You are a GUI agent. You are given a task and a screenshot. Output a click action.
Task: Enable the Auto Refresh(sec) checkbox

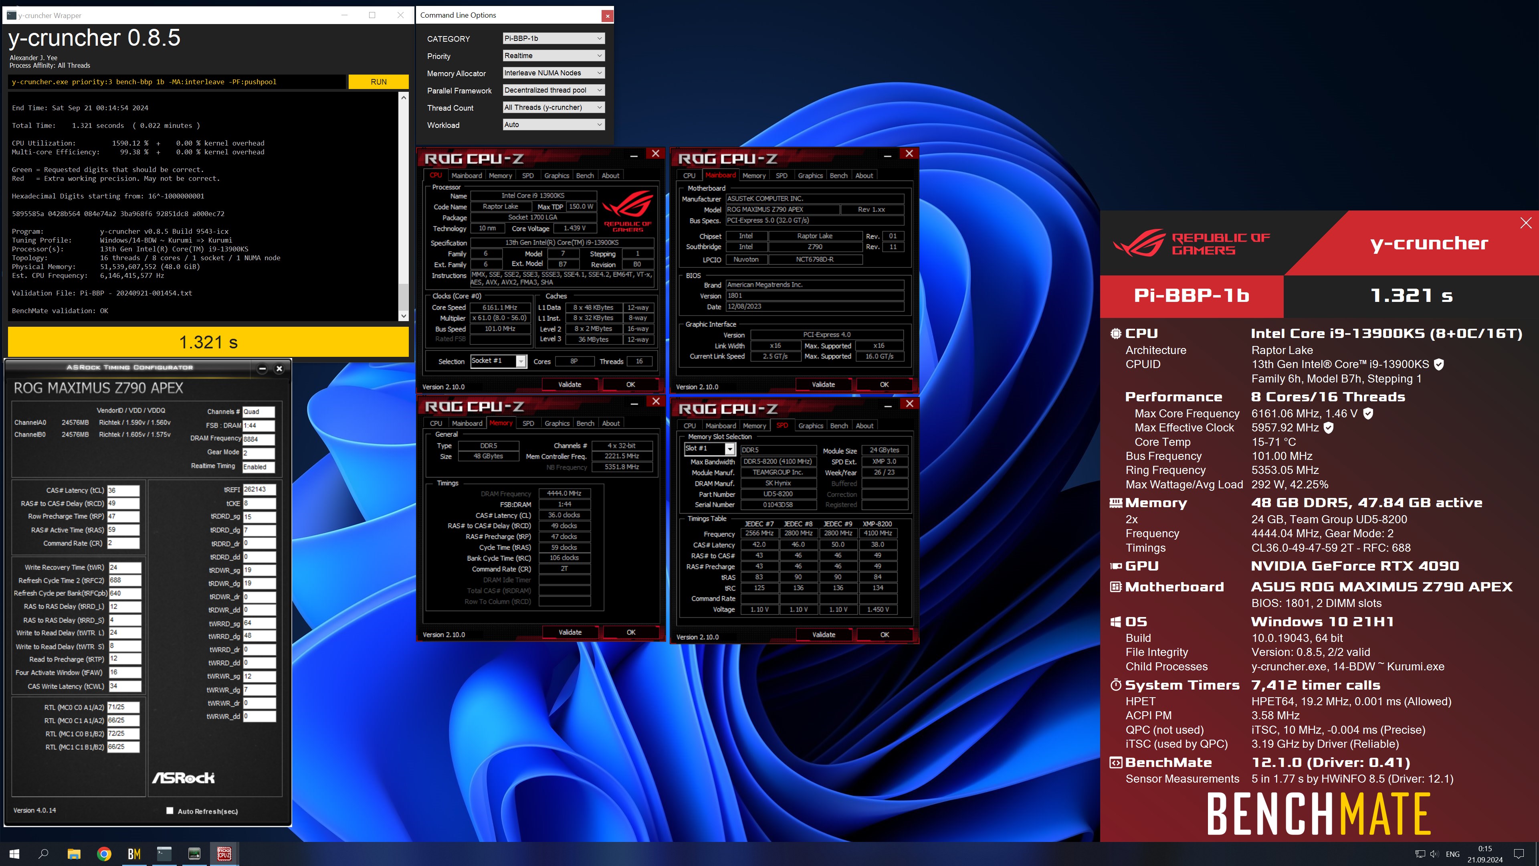coord(170,811)
